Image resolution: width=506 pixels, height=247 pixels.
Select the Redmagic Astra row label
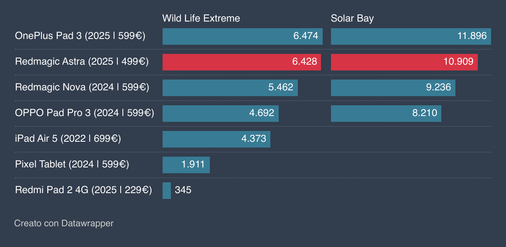pyautogui.click(x=82, y=62)
